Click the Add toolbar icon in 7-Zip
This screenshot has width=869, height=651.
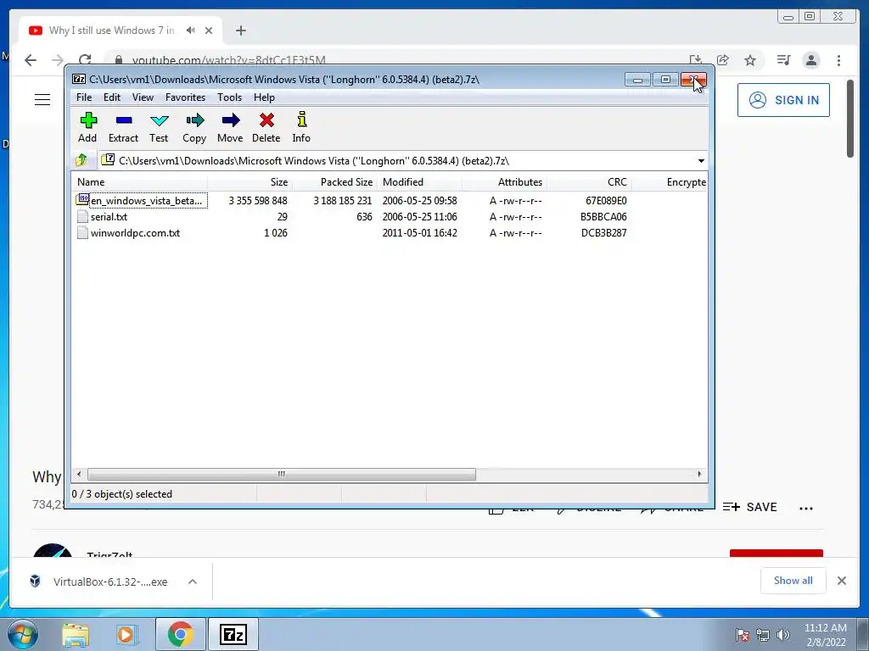(x=87, y=127)
